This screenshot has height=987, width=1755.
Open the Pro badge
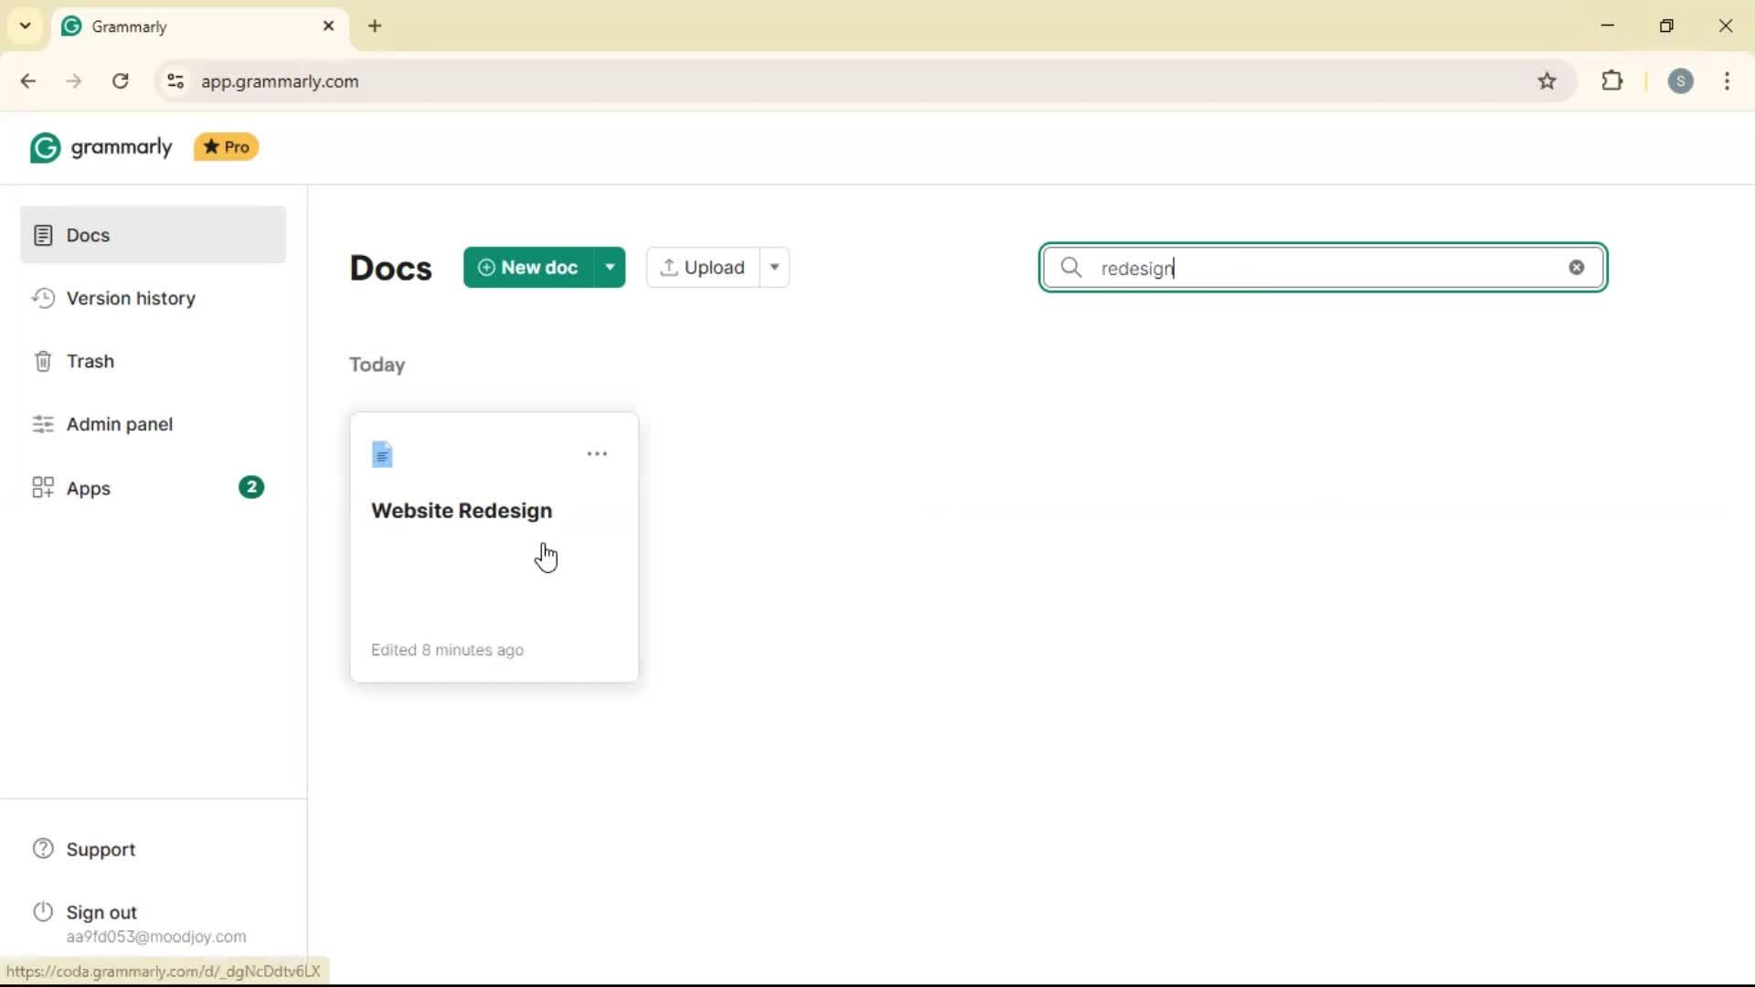pyautogui.click(x=227, y=147)
